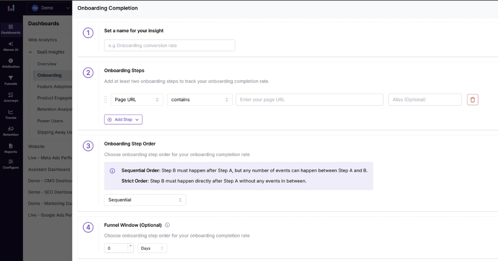This screenshot has width=498, height=261.
Task: Open Demo - SEO Dashboard
Action: 50,192
